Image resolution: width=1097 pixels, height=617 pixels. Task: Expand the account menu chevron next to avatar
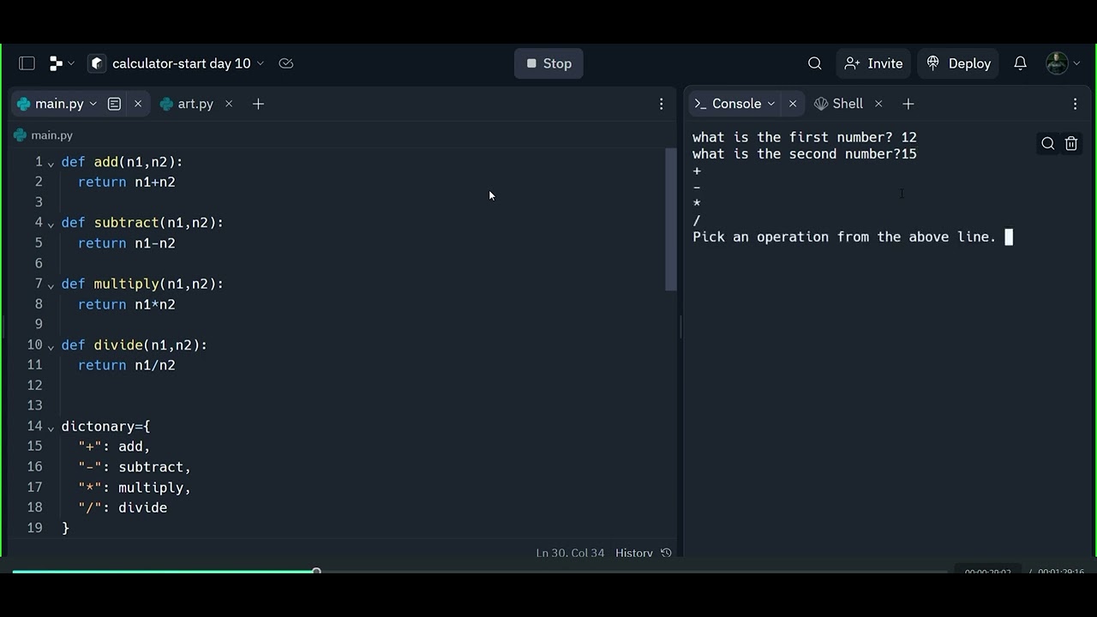pos(1077,63)
